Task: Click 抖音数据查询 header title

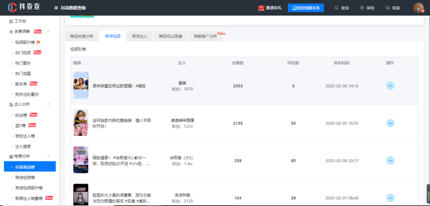Action: coord(73,8)
